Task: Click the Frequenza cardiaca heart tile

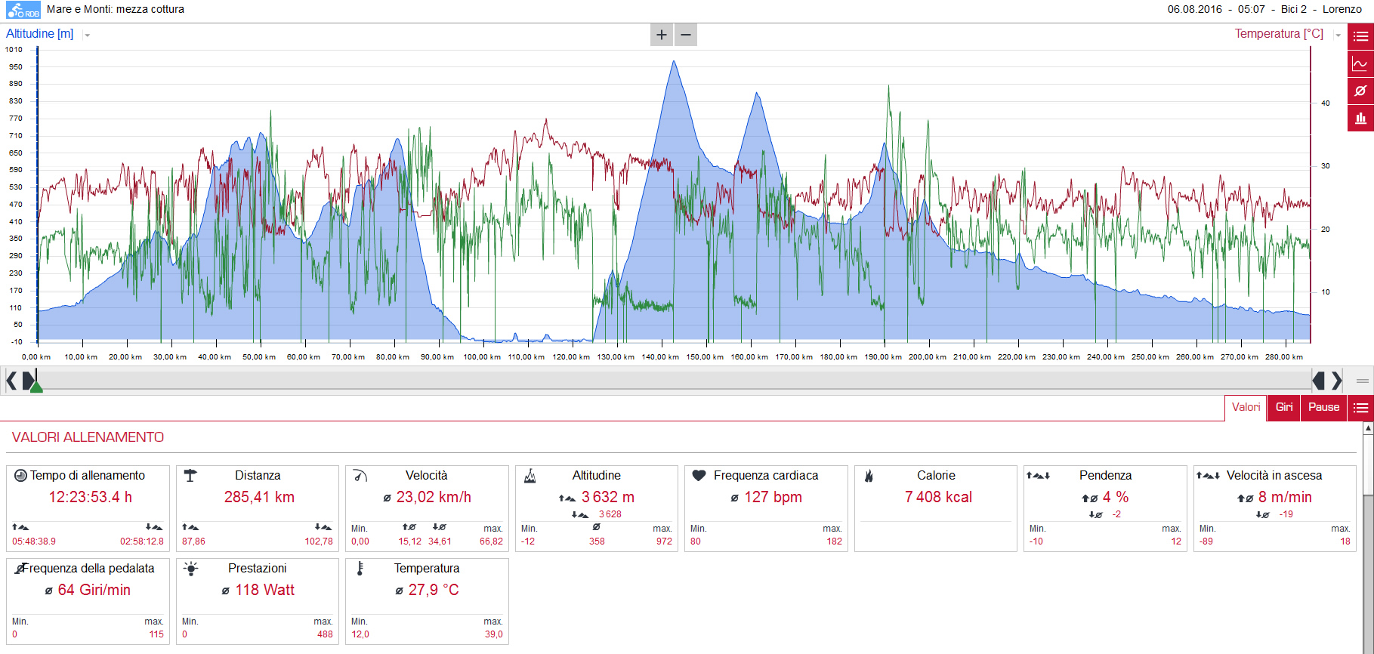Action: (x=766, y=508)
